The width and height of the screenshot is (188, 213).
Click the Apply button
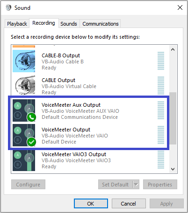point(166,204)
